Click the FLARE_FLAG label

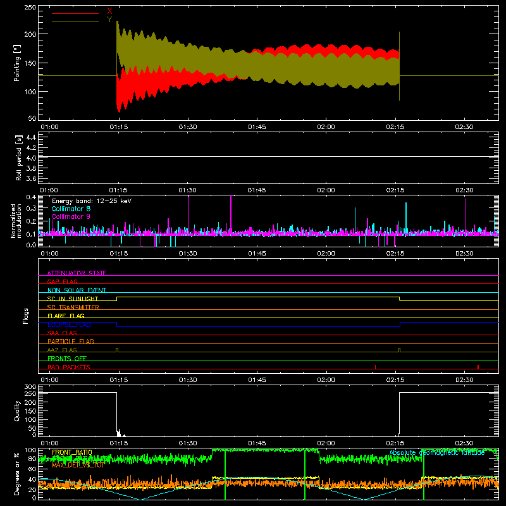tap(66, 316)
